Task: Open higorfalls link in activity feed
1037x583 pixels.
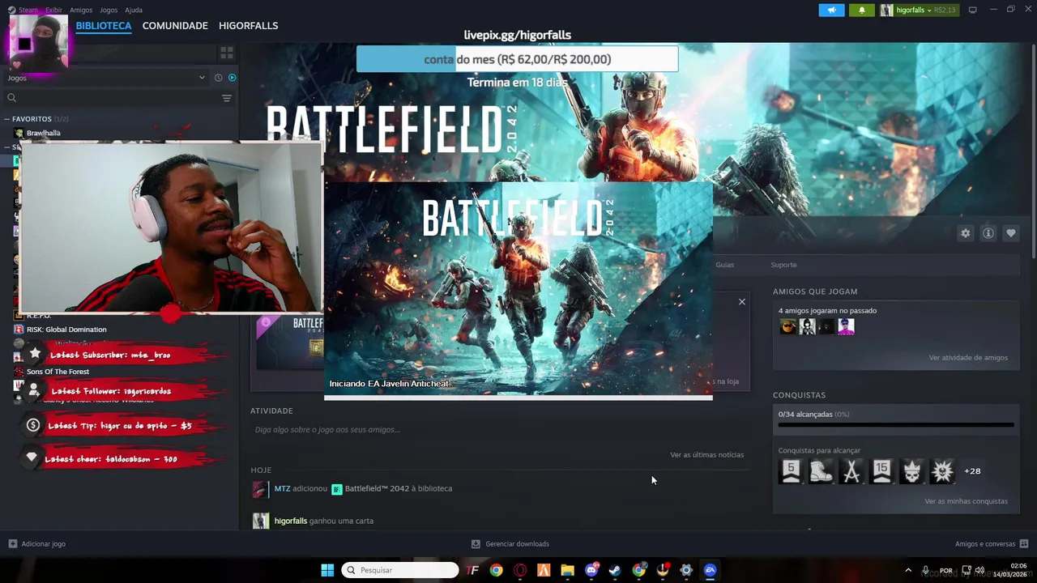Action: 291,521
